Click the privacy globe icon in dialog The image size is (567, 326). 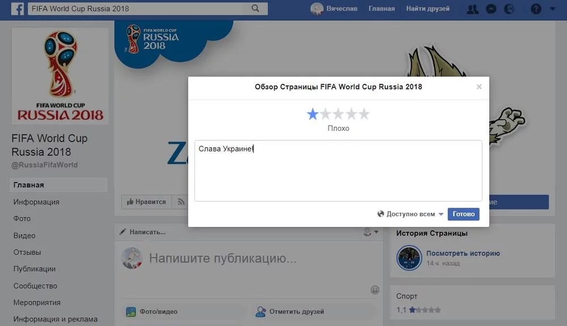(380, 214)
